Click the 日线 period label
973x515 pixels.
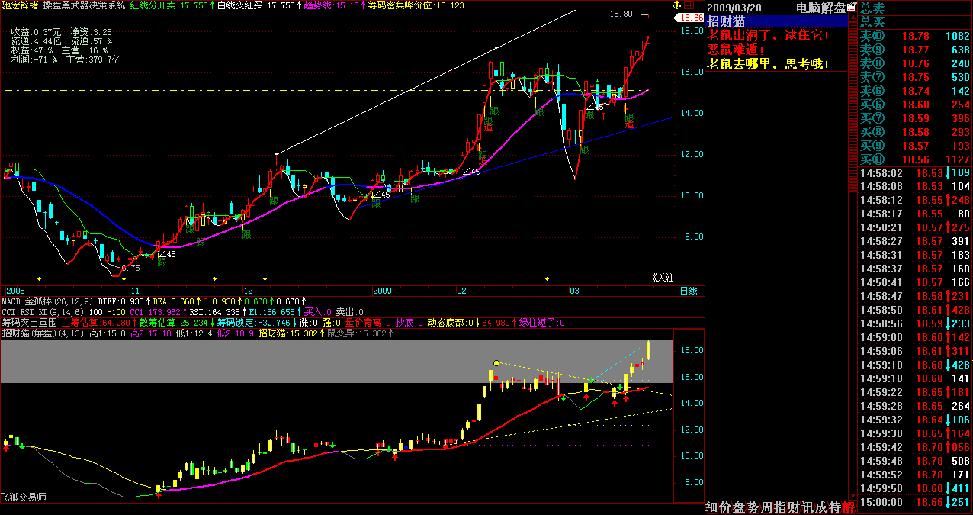[688, 291]
